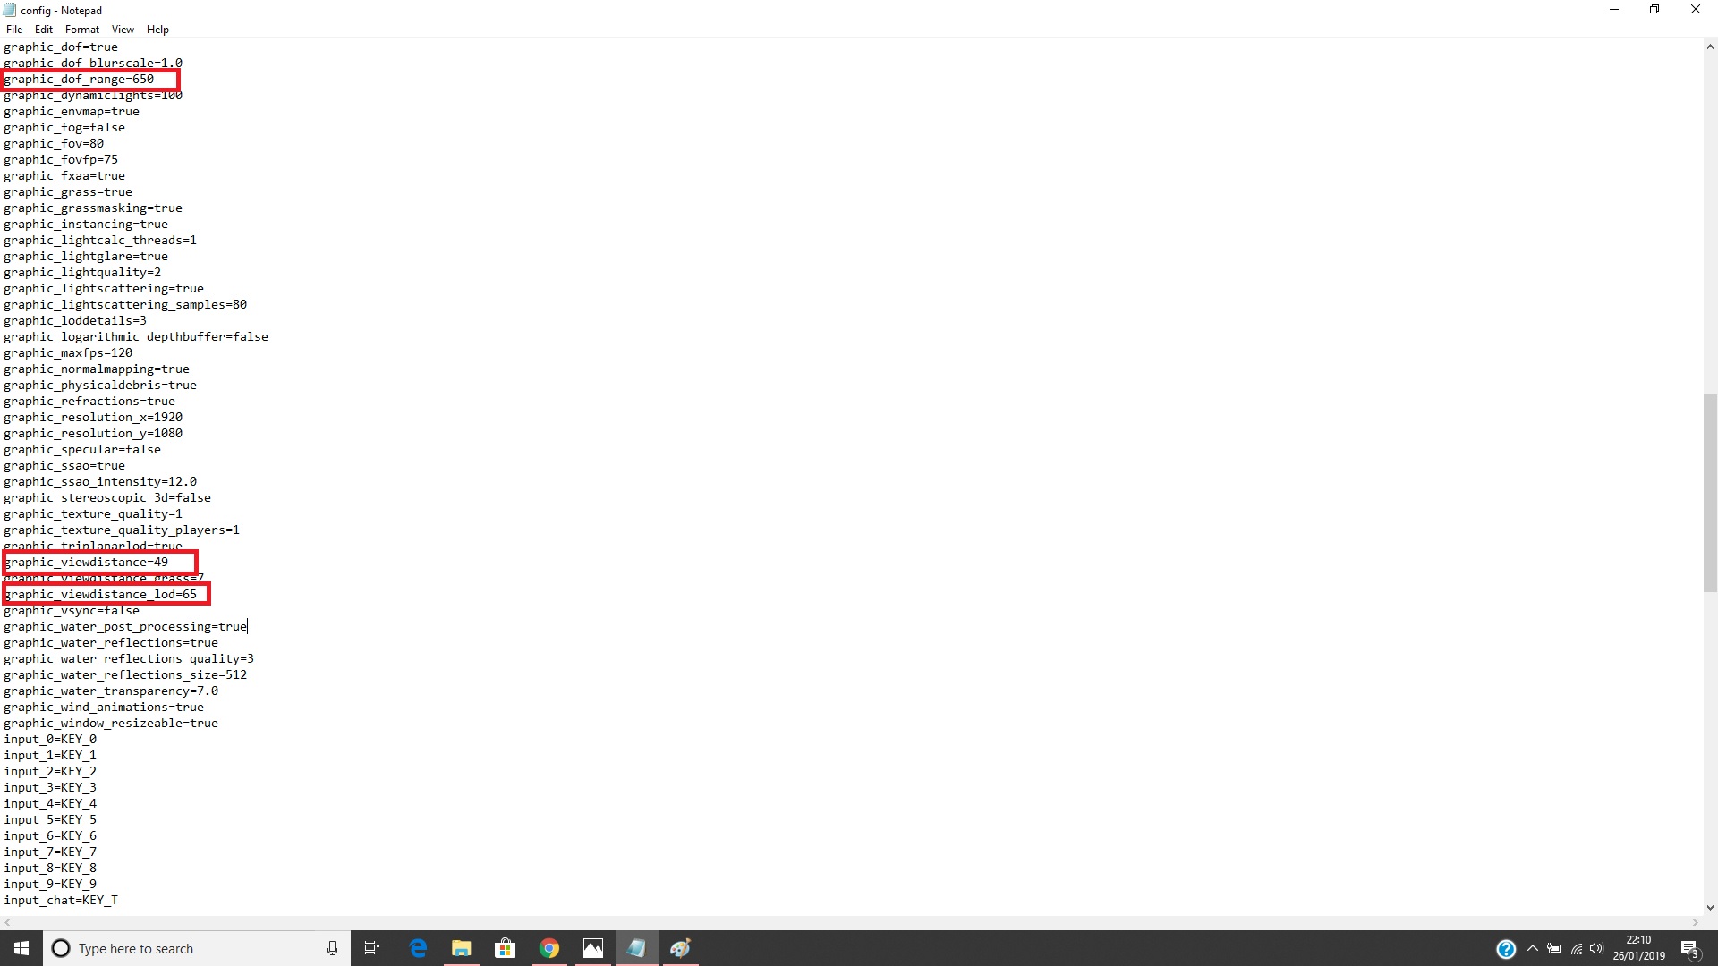Screen dimensions: 1718x966
Task: Open File Explorer from taskbar
Action: pos(462,948)
